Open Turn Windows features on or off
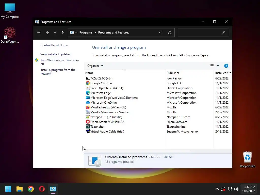The height and width of the screenshot is (195, 260). pyautogui.click(x=60, y=62)
